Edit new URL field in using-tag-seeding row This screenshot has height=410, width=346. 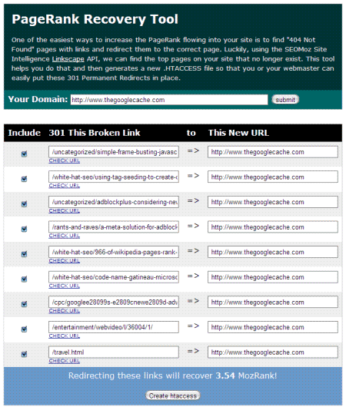pos(273,177)
